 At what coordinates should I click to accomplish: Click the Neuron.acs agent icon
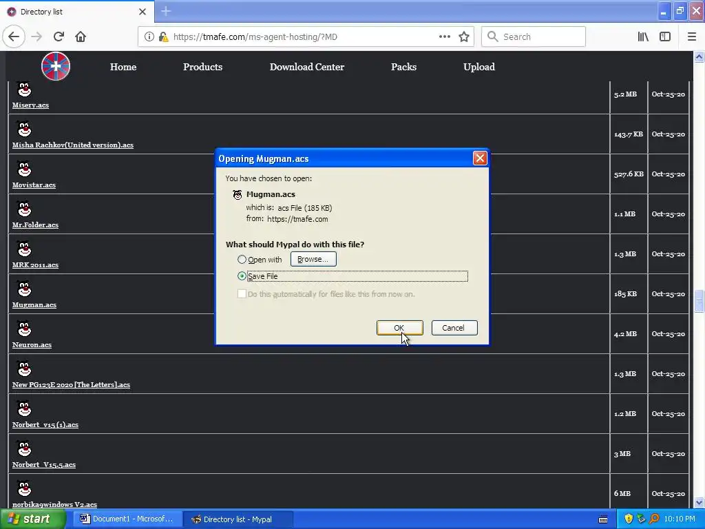coord(24,329)
